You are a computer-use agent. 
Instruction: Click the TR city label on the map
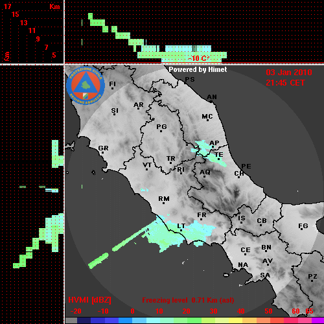pyautogui.click(x=171, y=159)
